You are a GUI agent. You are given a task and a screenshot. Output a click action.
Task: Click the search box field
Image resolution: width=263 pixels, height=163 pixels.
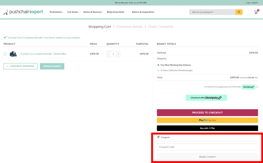(x=212, y=12)
